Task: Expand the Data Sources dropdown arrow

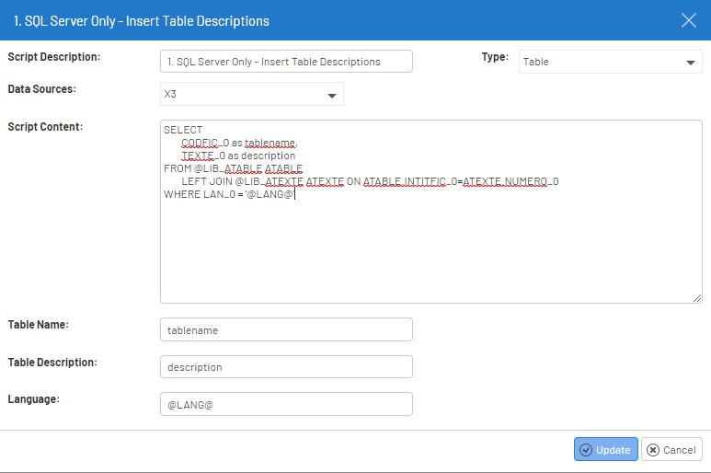Action: click(331, 95)
